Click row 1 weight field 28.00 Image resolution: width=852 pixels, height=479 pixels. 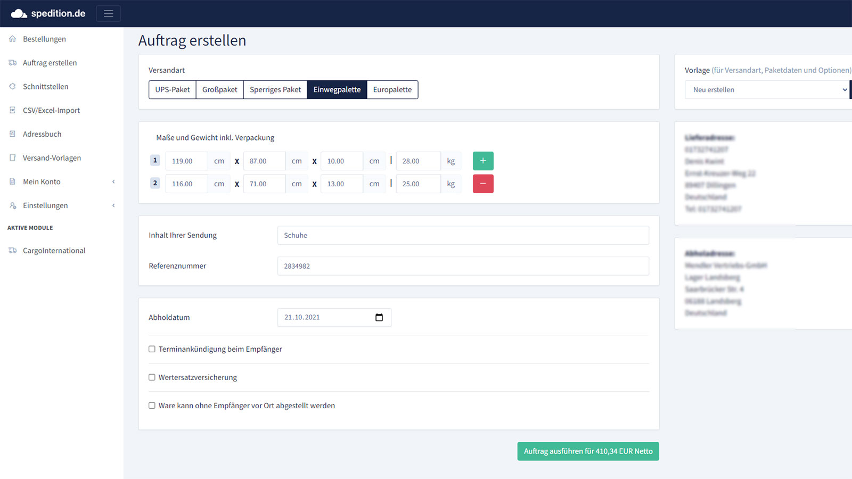(x=419, y=161)
